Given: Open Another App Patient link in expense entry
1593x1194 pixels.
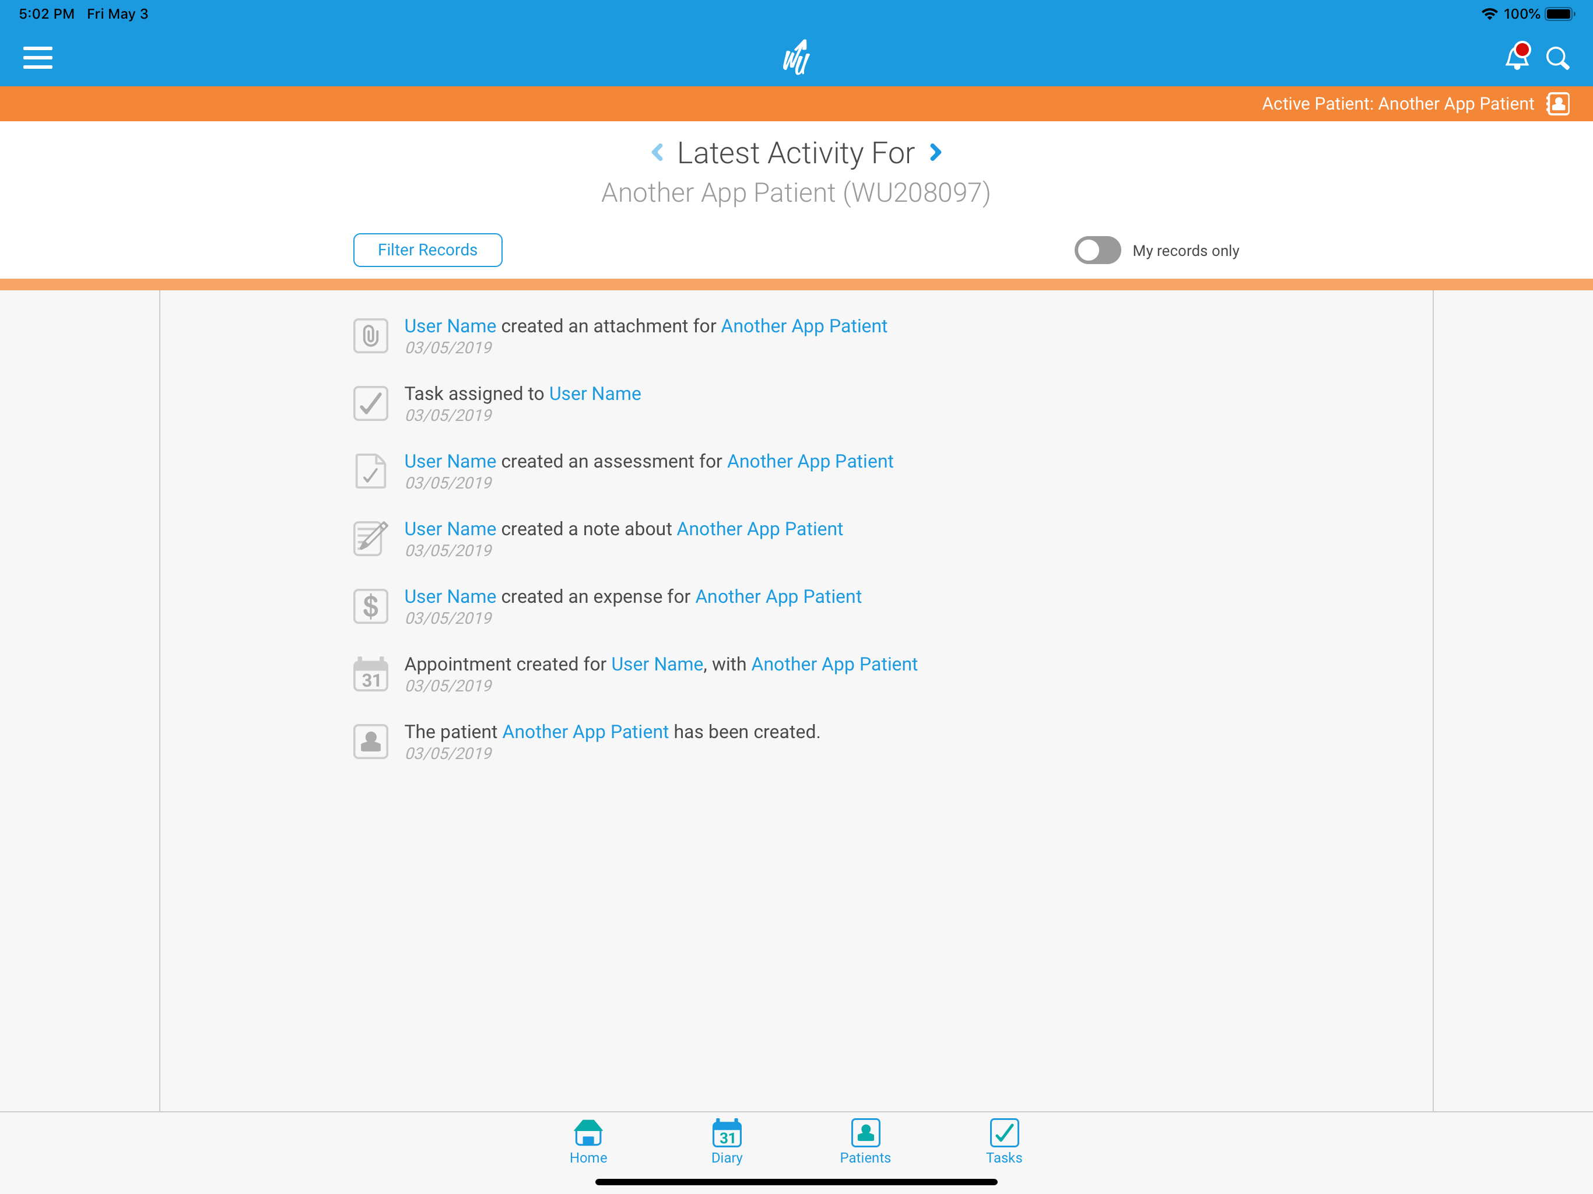Looking at the screenshot, I should (x=778, y=597).
